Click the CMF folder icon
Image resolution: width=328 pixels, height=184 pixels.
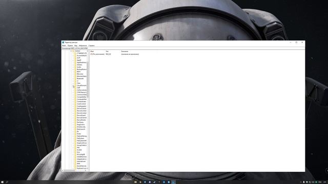[75, 87]
